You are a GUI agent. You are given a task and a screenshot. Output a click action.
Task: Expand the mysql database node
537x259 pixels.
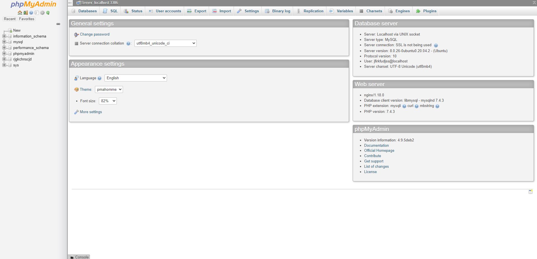[4, 42]
